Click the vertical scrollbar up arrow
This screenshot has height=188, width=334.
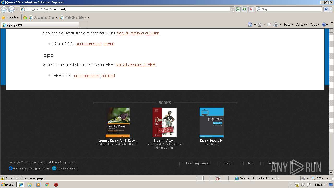332,31
